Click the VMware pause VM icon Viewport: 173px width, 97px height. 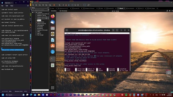[54, 5]
